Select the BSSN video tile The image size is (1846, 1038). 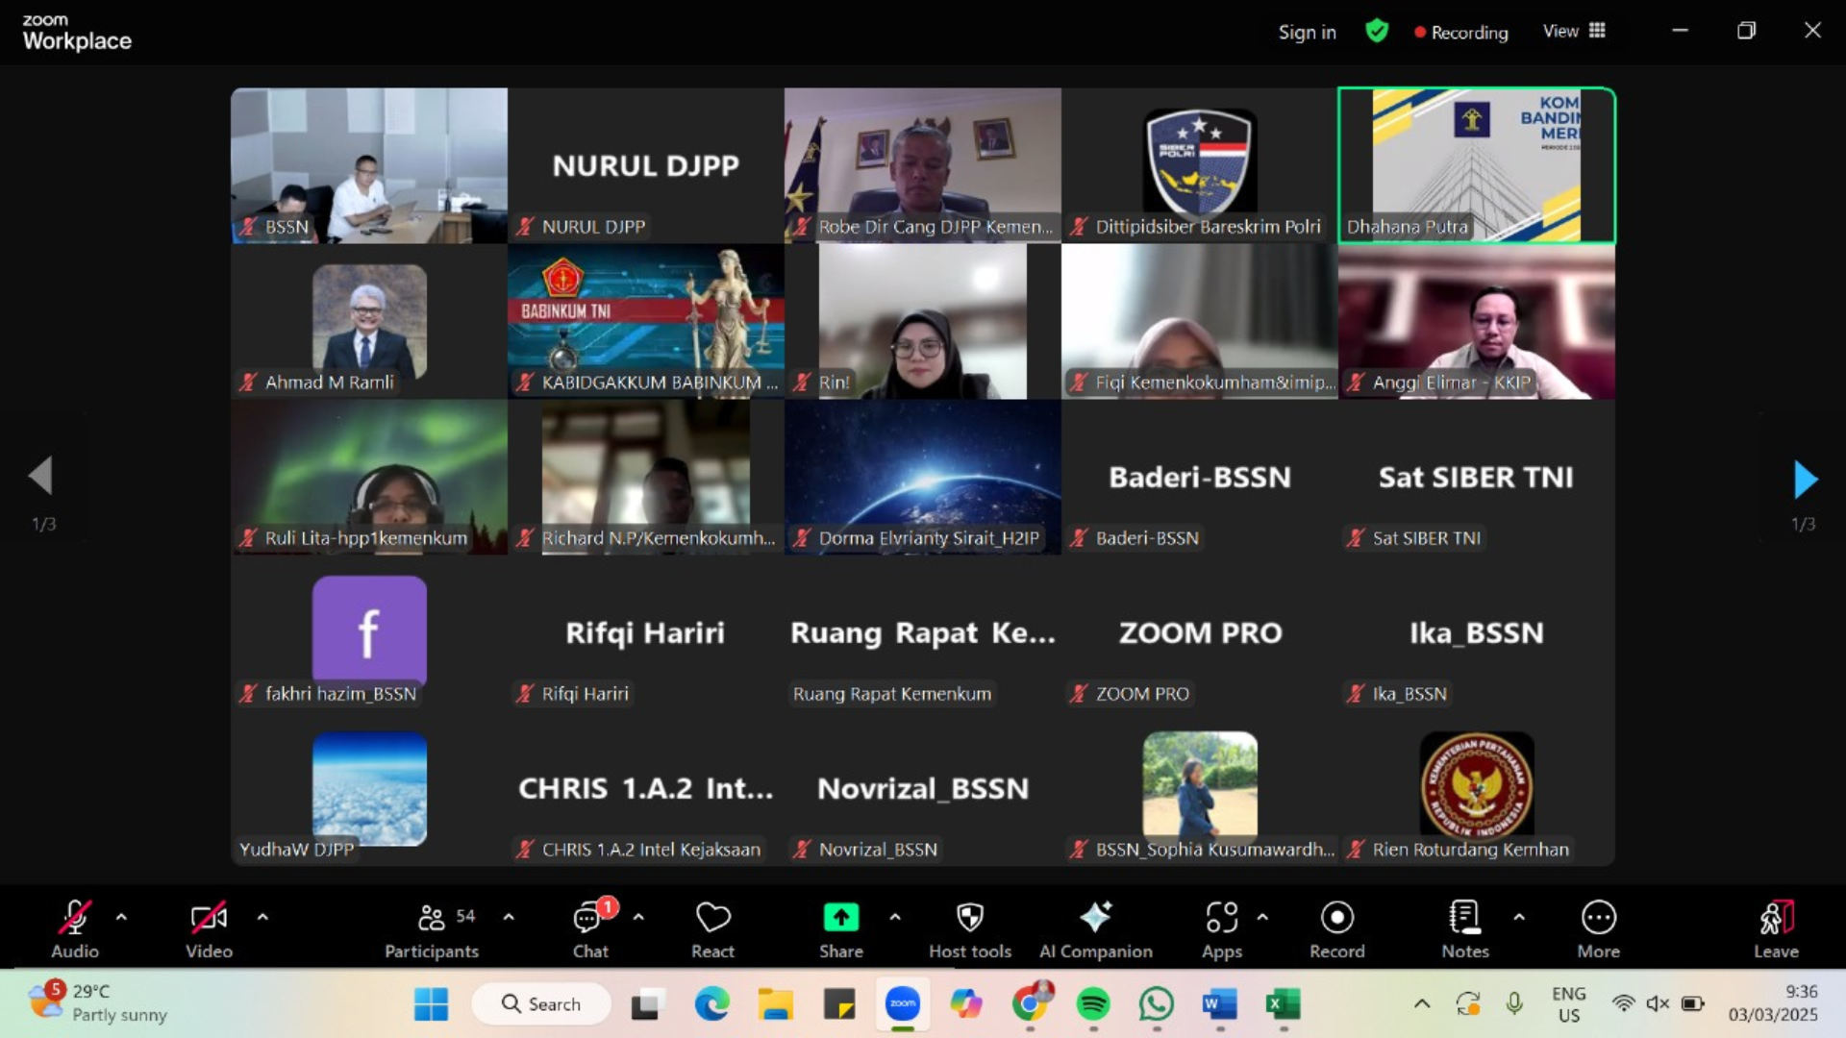coord(369,165)
